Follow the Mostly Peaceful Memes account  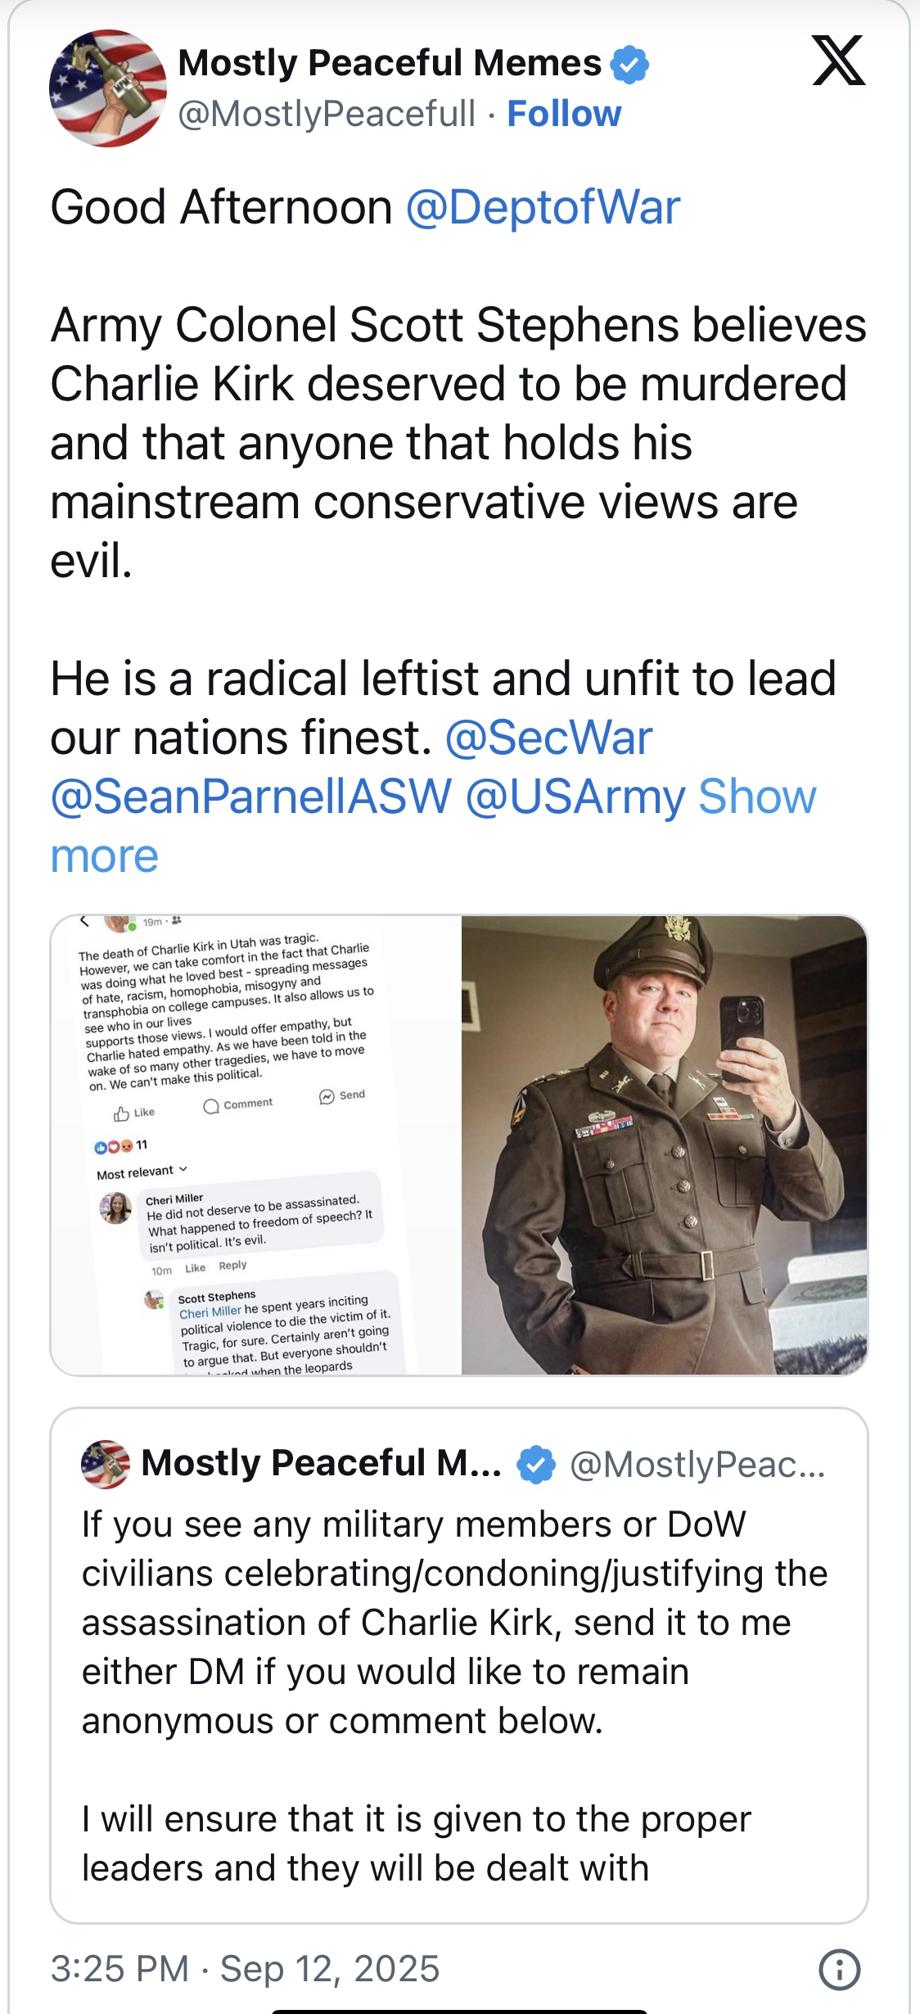(564, 114)
